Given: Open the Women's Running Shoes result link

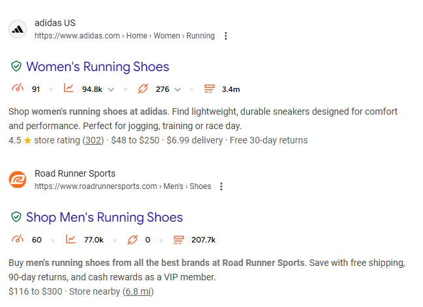Looking at the screenshot, I should pyautogui.click(x=98, y=66).
